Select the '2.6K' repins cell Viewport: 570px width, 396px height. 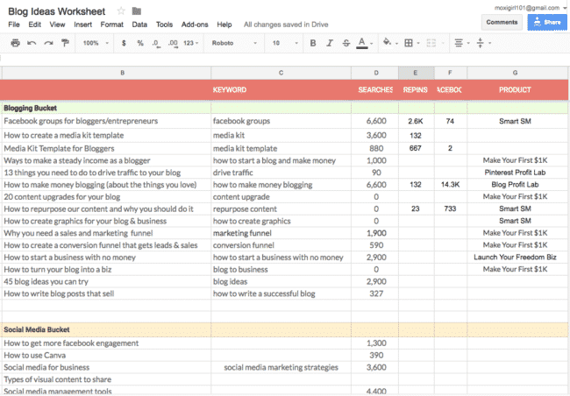(417, 121)
